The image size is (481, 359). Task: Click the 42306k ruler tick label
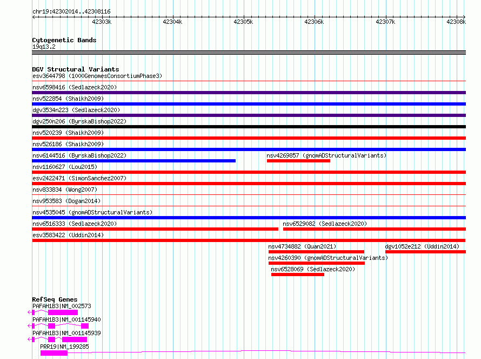[314, 22]
